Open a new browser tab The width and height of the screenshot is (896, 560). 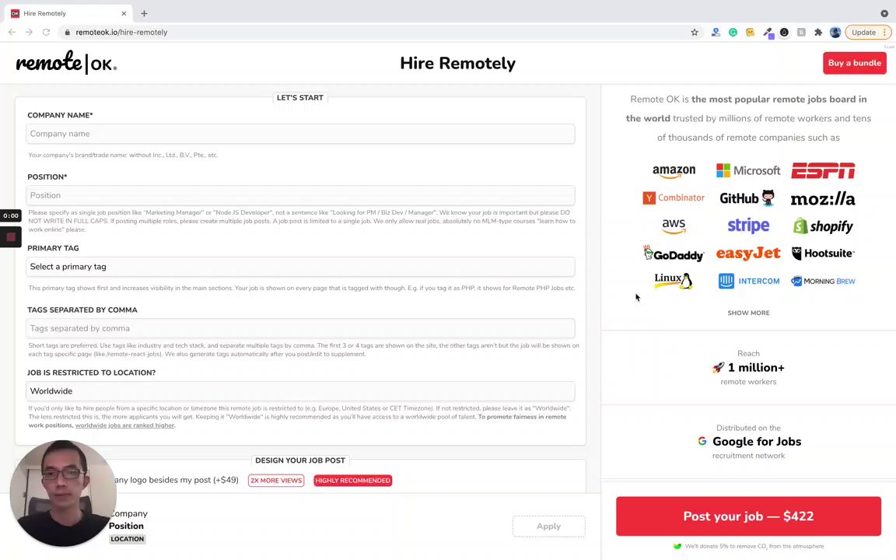[144, 13]
